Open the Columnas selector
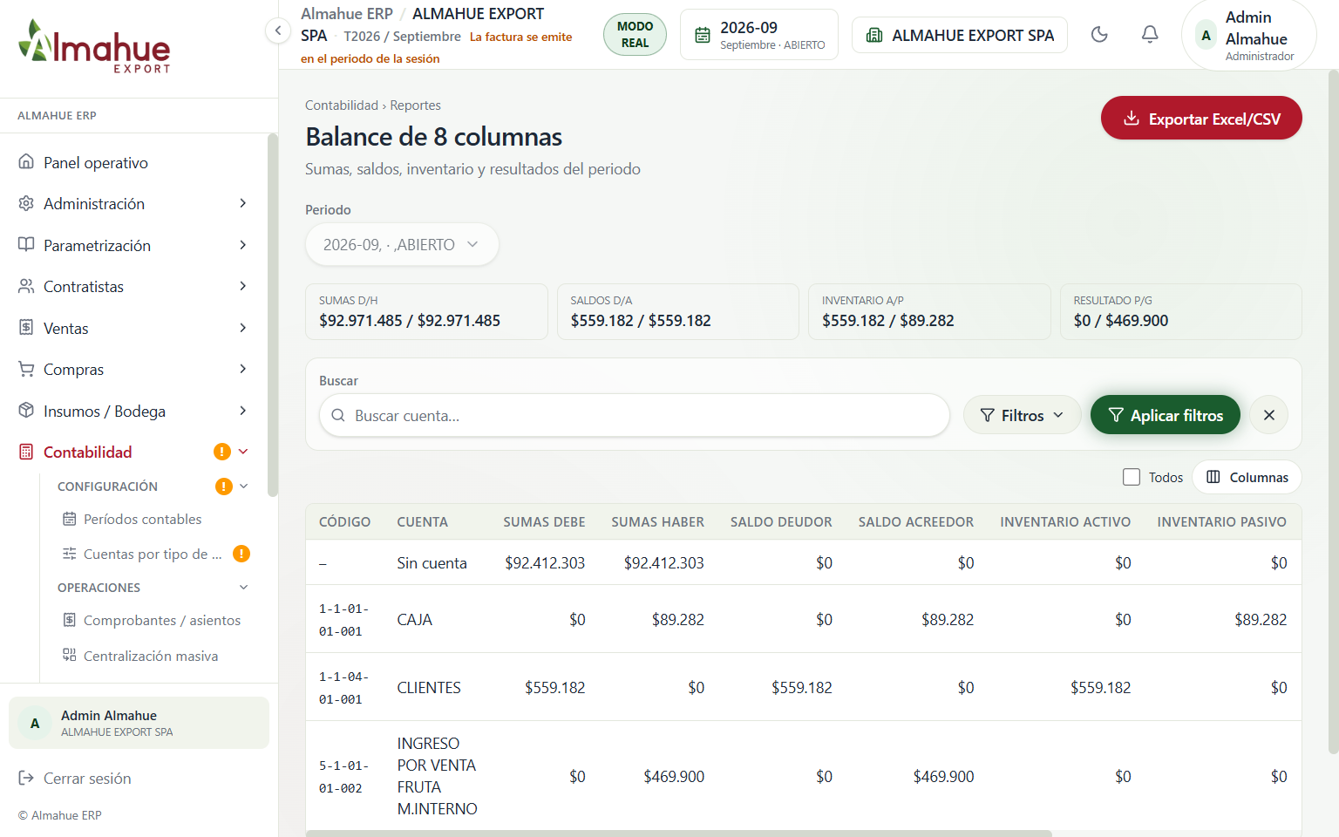1339x837 pixels. [x=1247, y=478]
